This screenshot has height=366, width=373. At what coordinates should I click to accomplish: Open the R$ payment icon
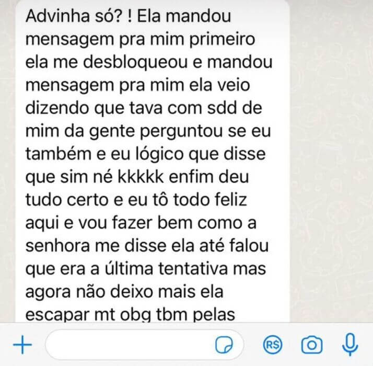(273, 345)
